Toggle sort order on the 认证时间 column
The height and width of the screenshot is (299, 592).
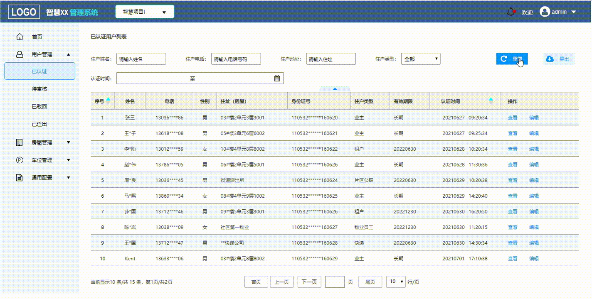(491, 100)
